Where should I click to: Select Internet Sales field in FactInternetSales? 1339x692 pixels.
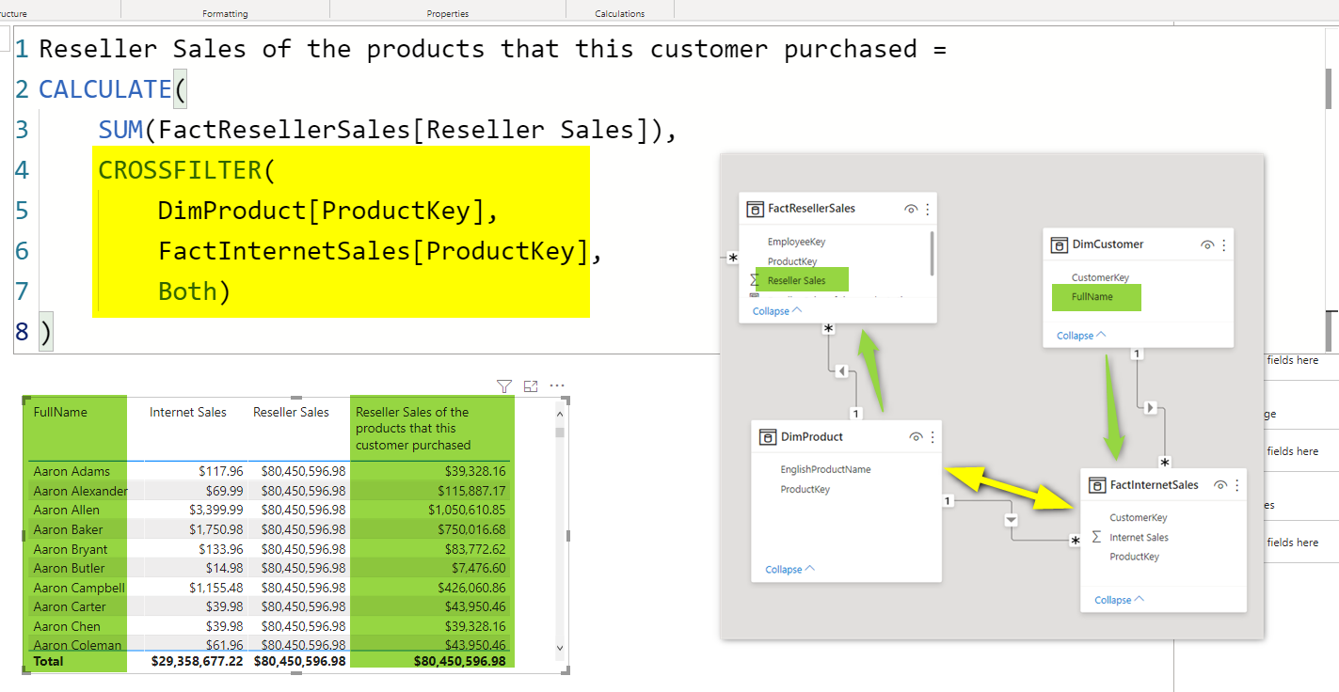[1139, 538]
